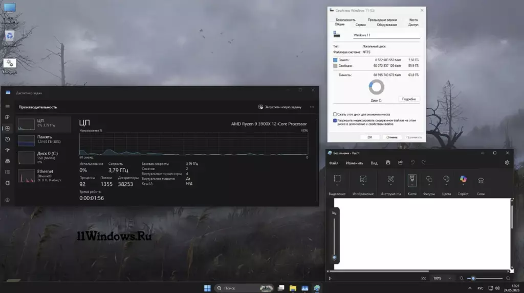
Task: Open the Цвета color palette in Paint
Action: [x=446, y=179]
